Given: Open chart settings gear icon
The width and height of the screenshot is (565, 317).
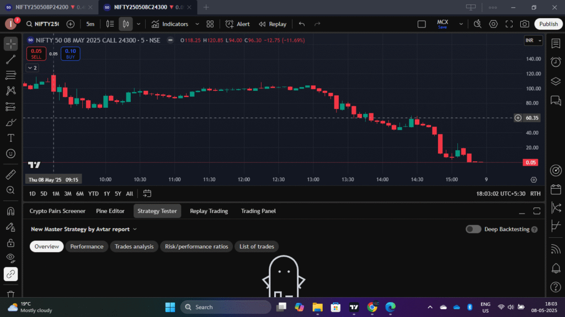Looking at the screenshot, I should [493, 24].
